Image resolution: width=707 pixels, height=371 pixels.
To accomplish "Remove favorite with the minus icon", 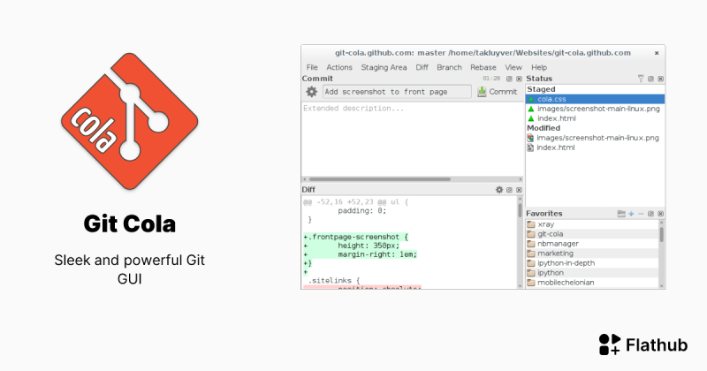I will click(x=641, y=214).
